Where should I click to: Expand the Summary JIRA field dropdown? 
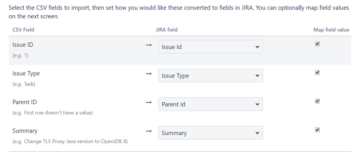(x=210, y=133)
